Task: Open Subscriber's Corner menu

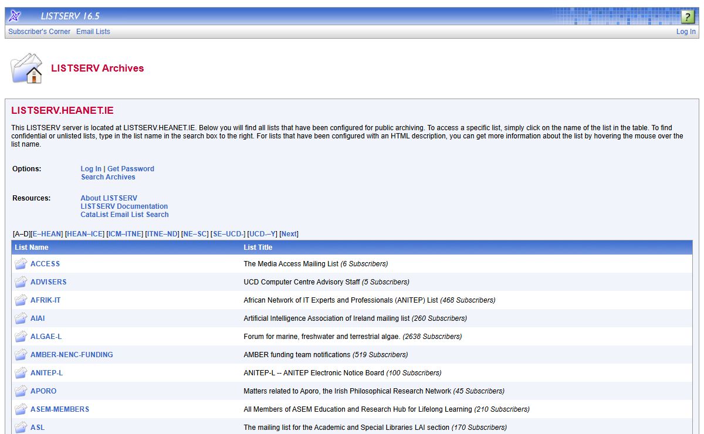Action: coord(39,32)
